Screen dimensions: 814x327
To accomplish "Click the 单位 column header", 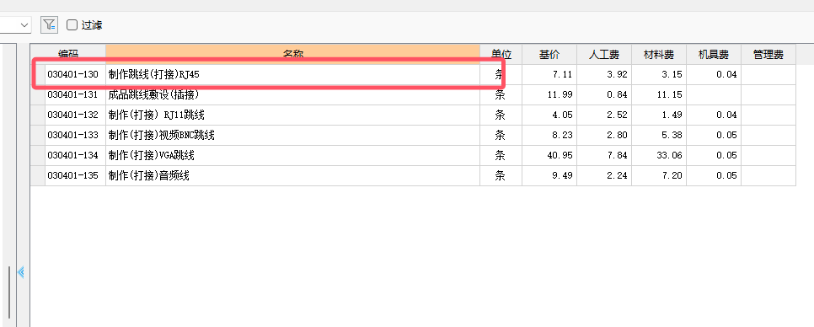I will tap(501, 54).
